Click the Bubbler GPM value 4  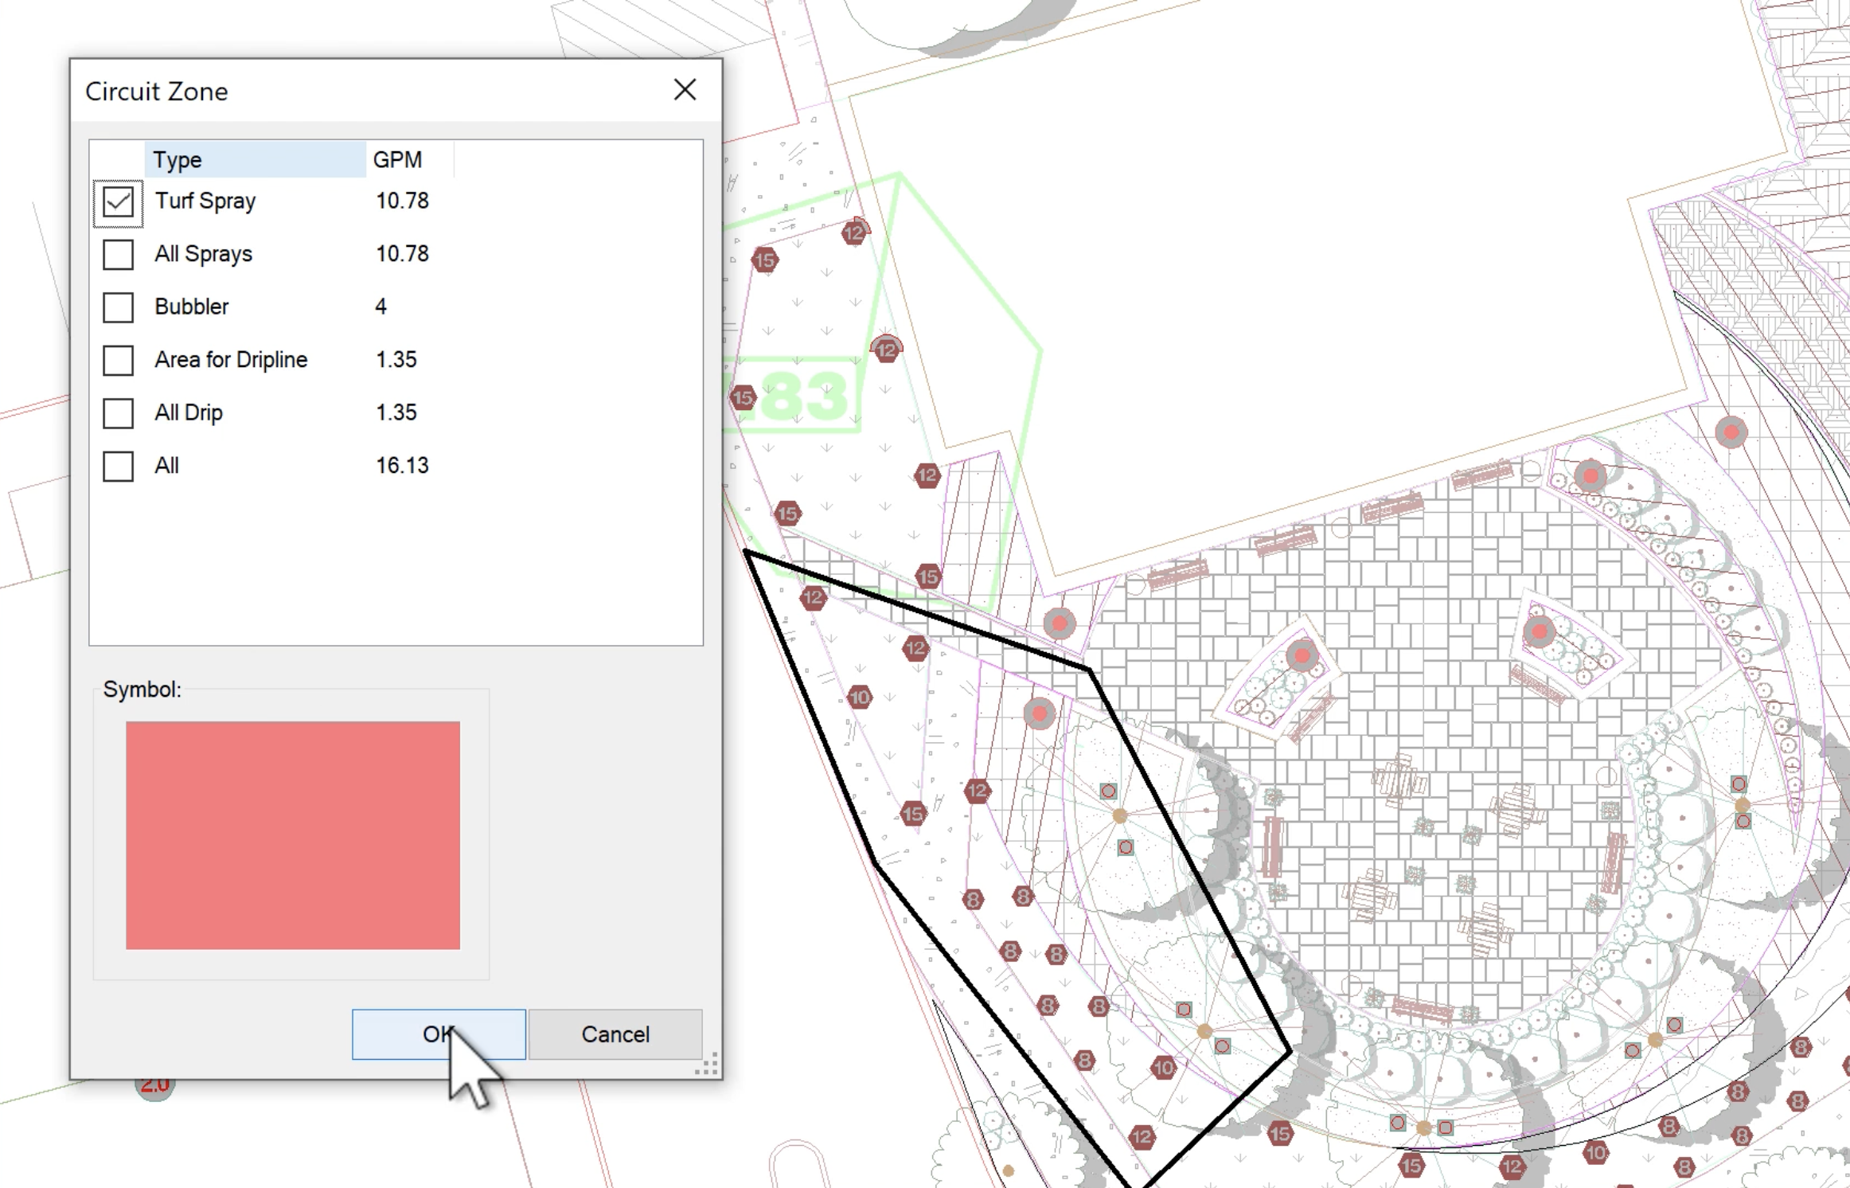tap(381, 307)
